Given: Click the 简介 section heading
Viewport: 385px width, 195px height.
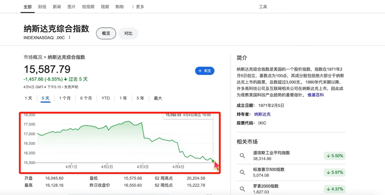Looking at the screenshot, I should [242, 58].
